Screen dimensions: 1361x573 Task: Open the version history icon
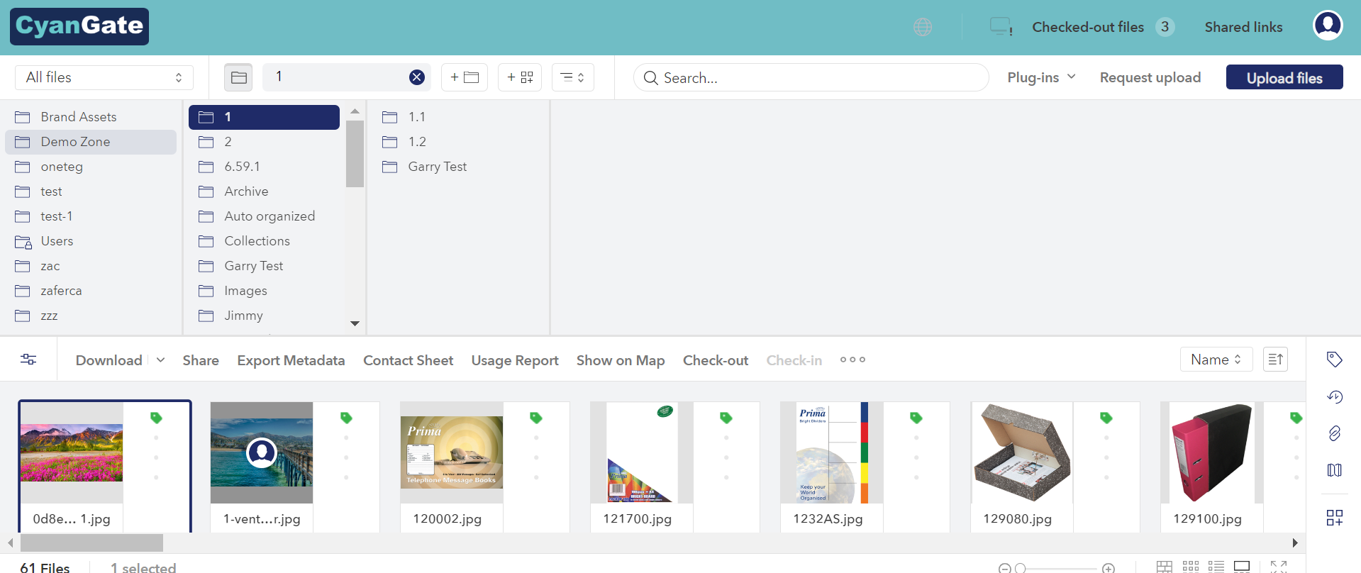pos(1334,397)
